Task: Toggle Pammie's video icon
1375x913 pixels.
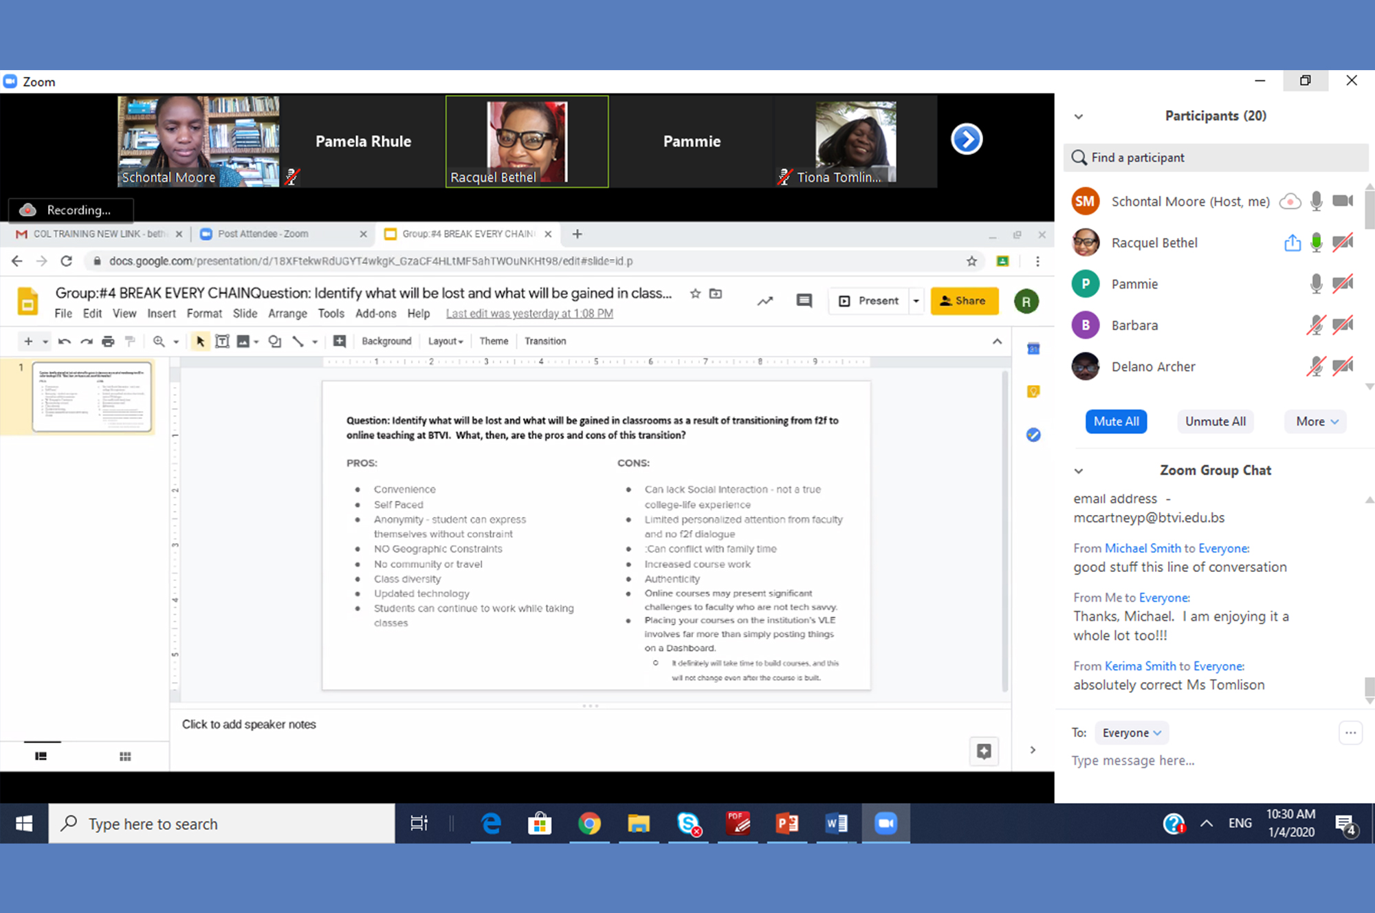Action: [1343, 283]
